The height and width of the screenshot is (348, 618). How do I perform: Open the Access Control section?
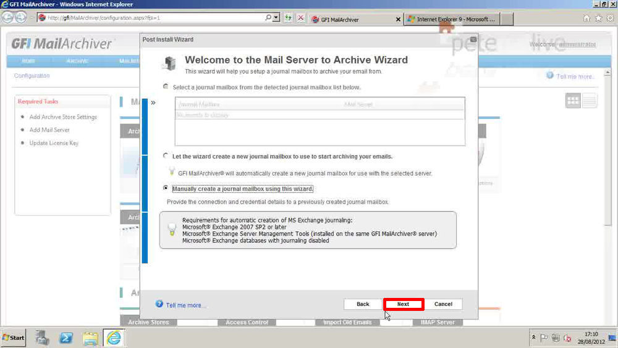pos(247,322)
